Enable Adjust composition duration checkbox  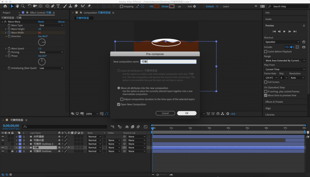pyautogui.click(x=122, y=99)
